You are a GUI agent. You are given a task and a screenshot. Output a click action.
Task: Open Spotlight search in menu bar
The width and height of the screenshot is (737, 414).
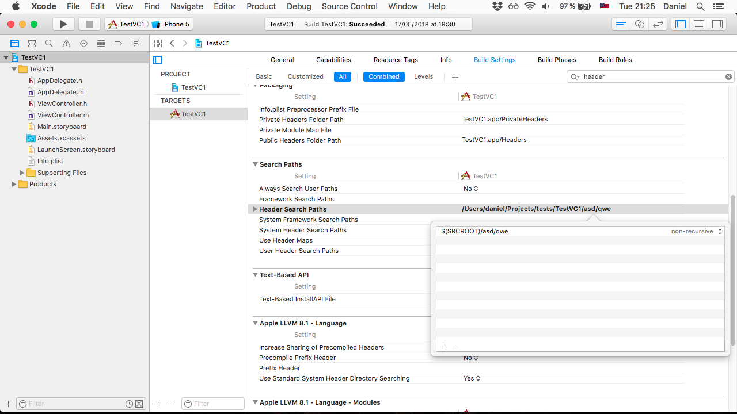700,6
